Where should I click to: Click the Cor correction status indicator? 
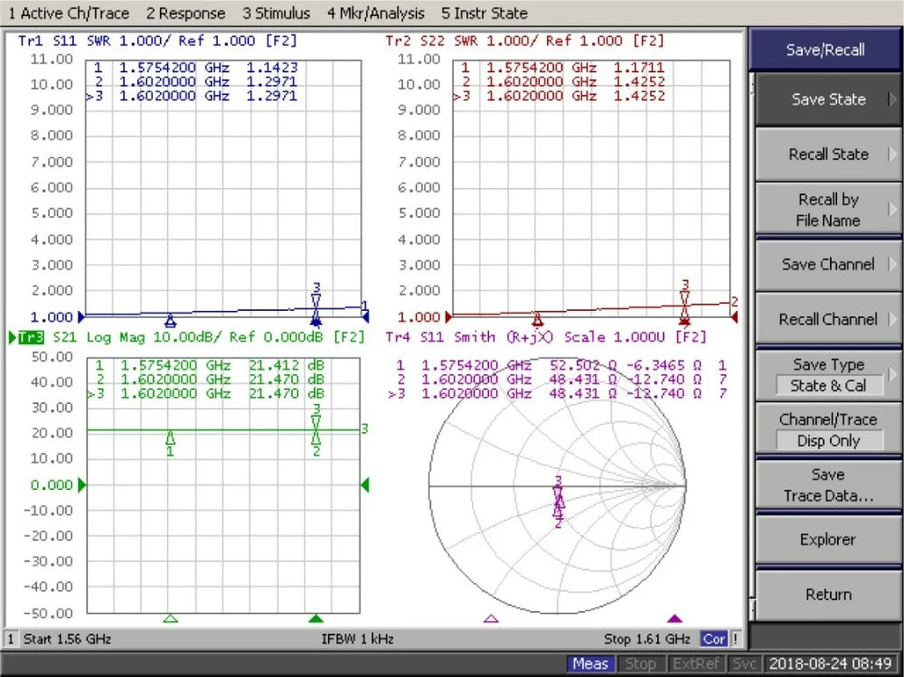click(714, 638)
